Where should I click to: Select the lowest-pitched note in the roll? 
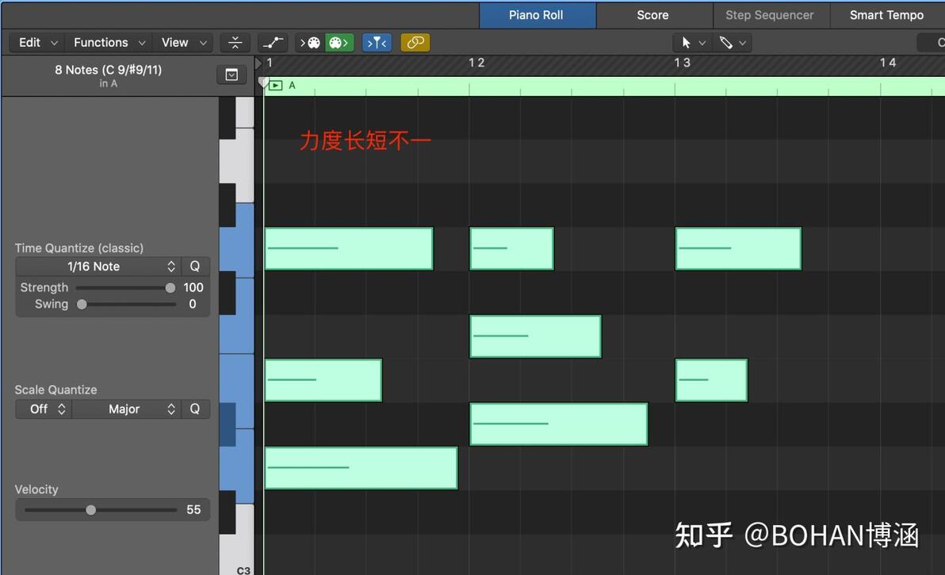[361, 468]
